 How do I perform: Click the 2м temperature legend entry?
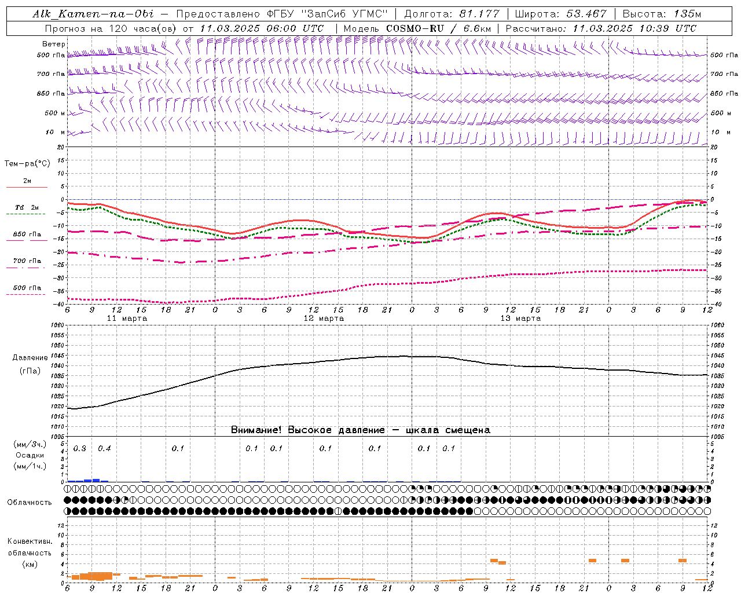pos(27,181)
